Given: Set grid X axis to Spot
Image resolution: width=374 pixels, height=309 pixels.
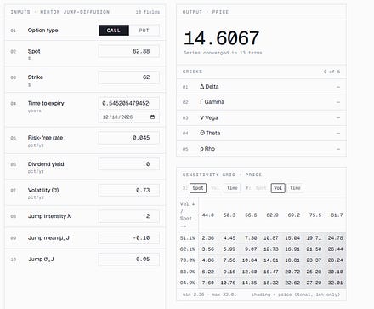Looking at the screenshot, I should [x=198, y=188].
